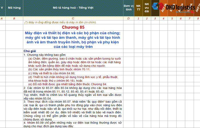This screenshot has width=200, height=128.
Task: Select the 'NK ưu đãi' header cell
Action: point(147,8)
